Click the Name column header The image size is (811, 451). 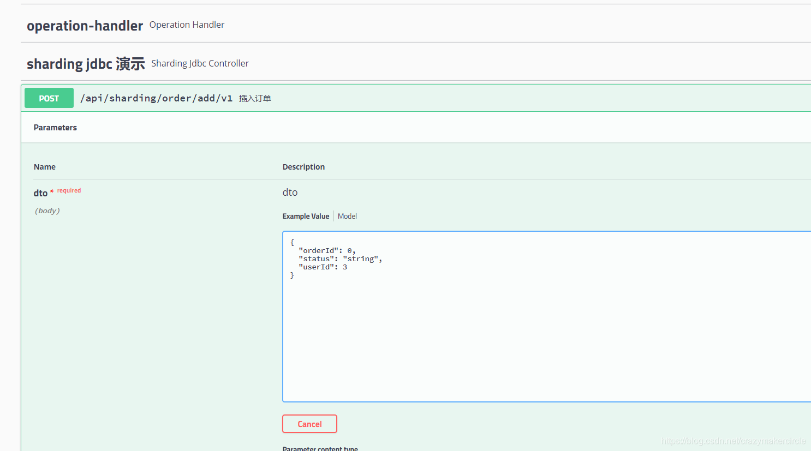[x=45, y=167]
